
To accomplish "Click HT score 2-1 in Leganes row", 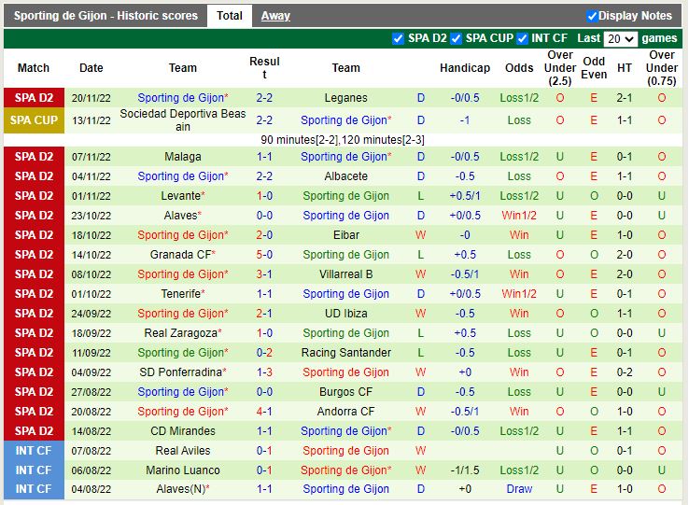I will [625, 98].
